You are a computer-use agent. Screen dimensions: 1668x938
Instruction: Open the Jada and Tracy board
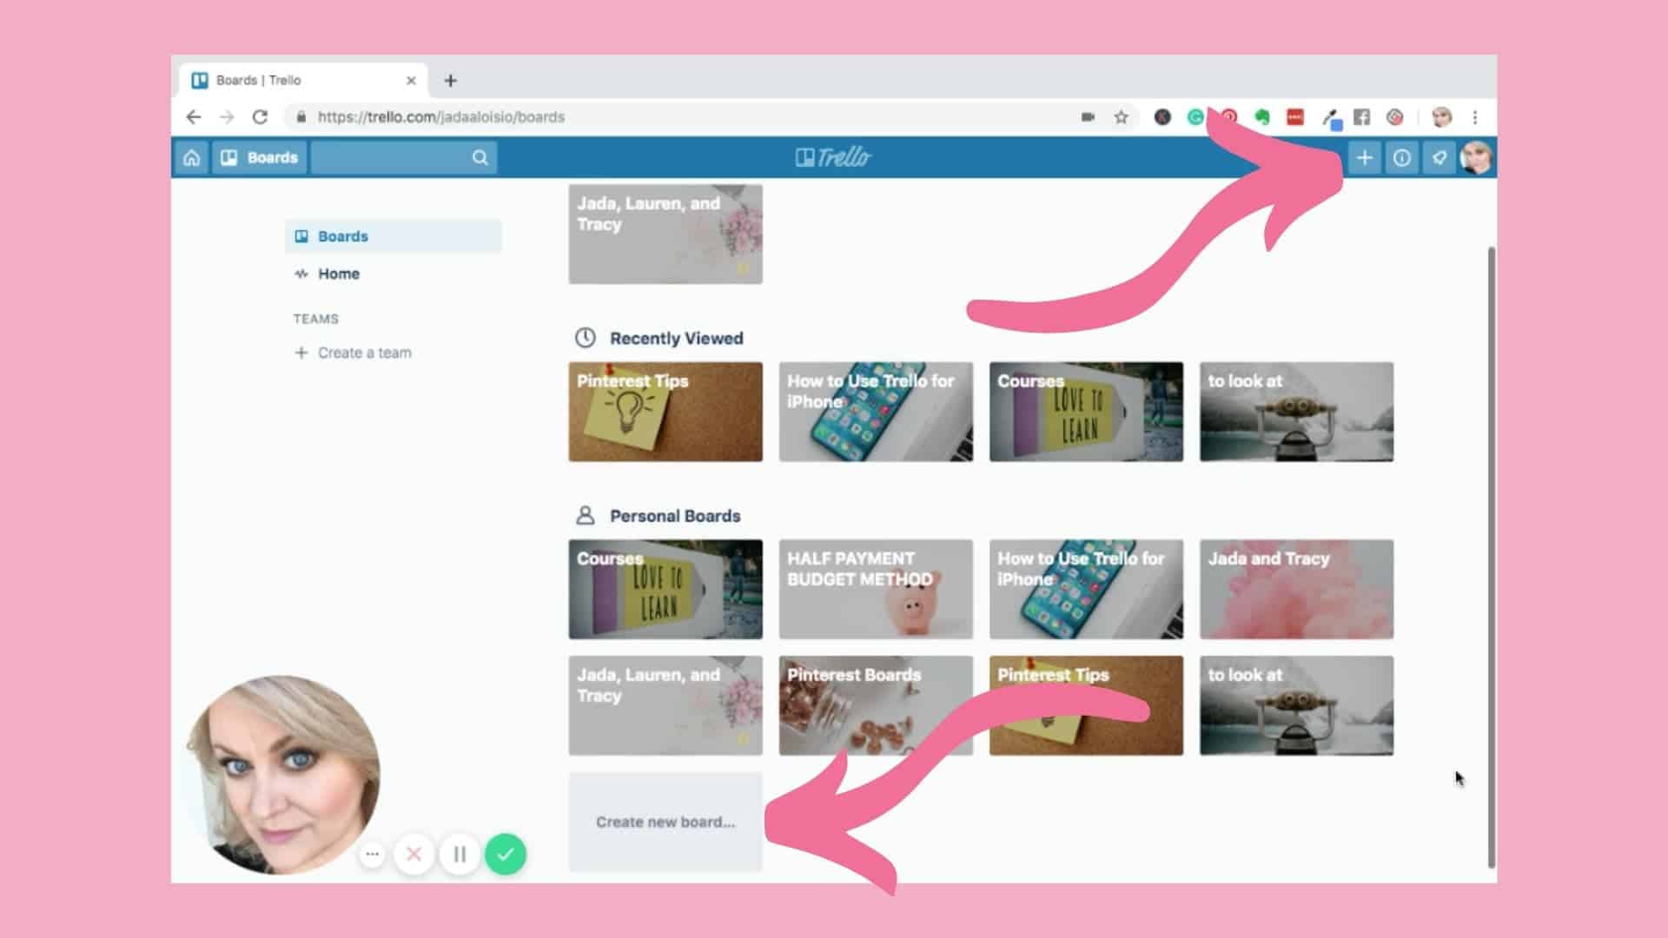1296,589
